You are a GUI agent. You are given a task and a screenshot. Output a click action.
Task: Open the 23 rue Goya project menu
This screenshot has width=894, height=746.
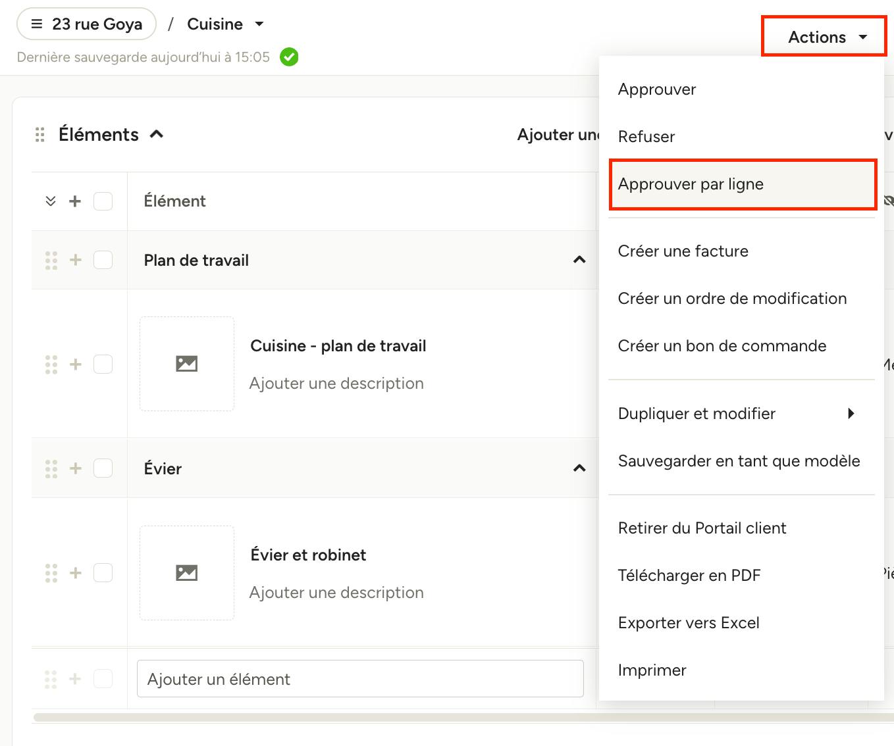click(86, 24)
